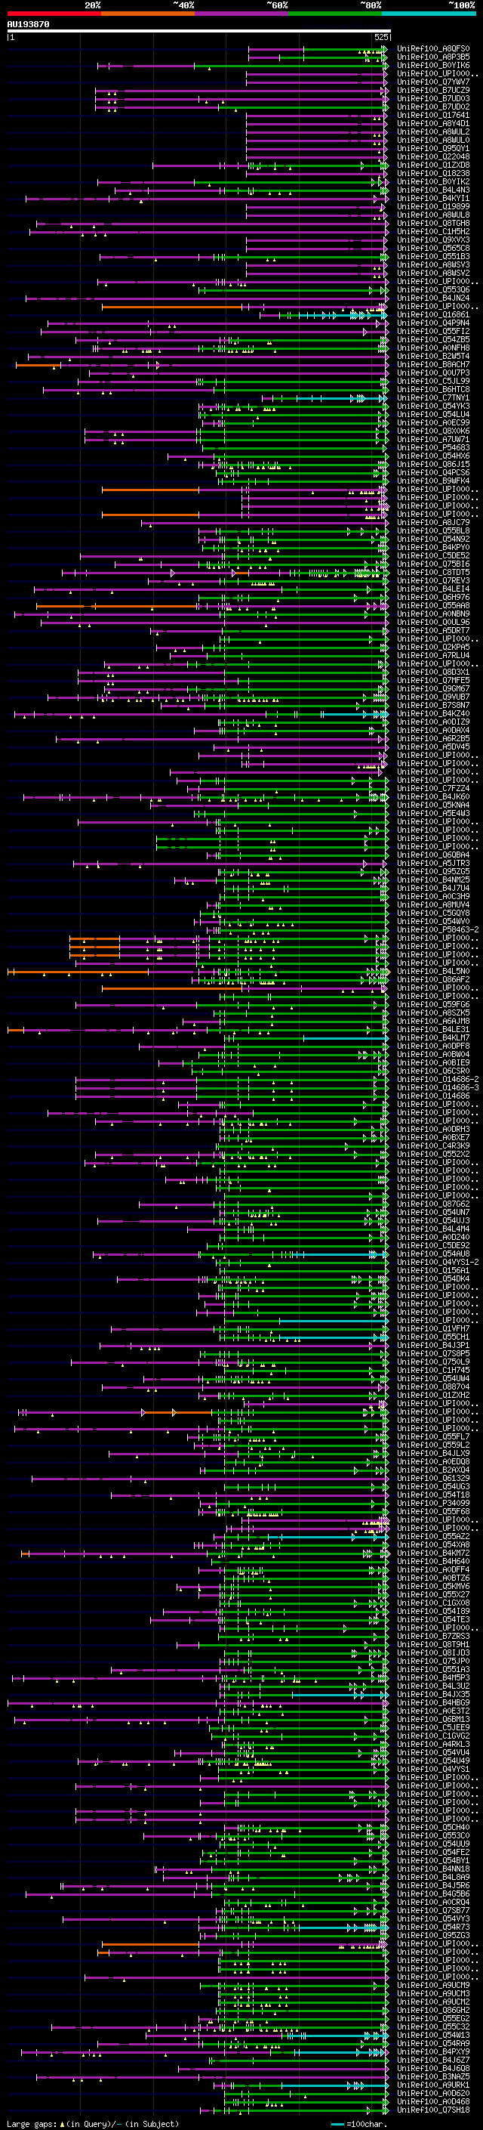Click the green ~80% identity color segment
483x2130 pixels.
335,14
